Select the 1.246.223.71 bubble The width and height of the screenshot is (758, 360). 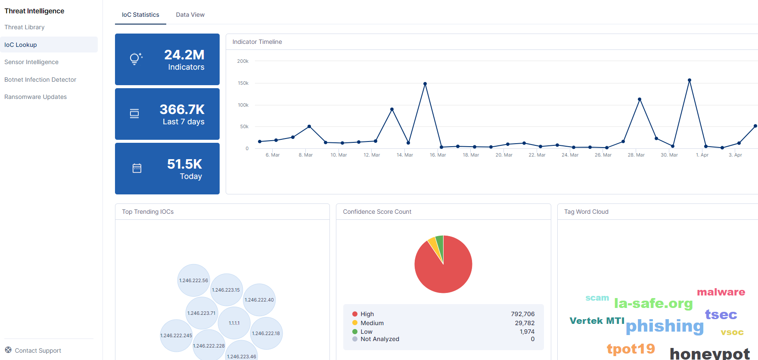coord(202,313)
